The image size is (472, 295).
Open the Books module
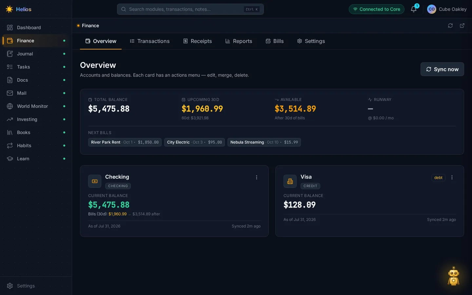(x=36, y=132)
